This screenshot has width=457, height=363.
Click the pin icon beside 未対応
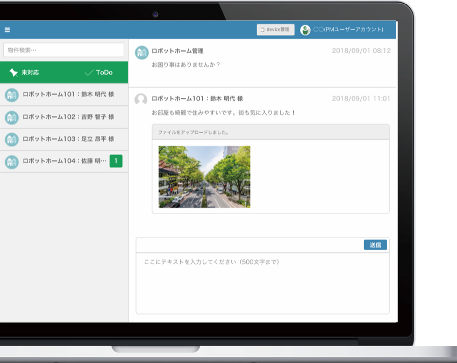(13, 72)
